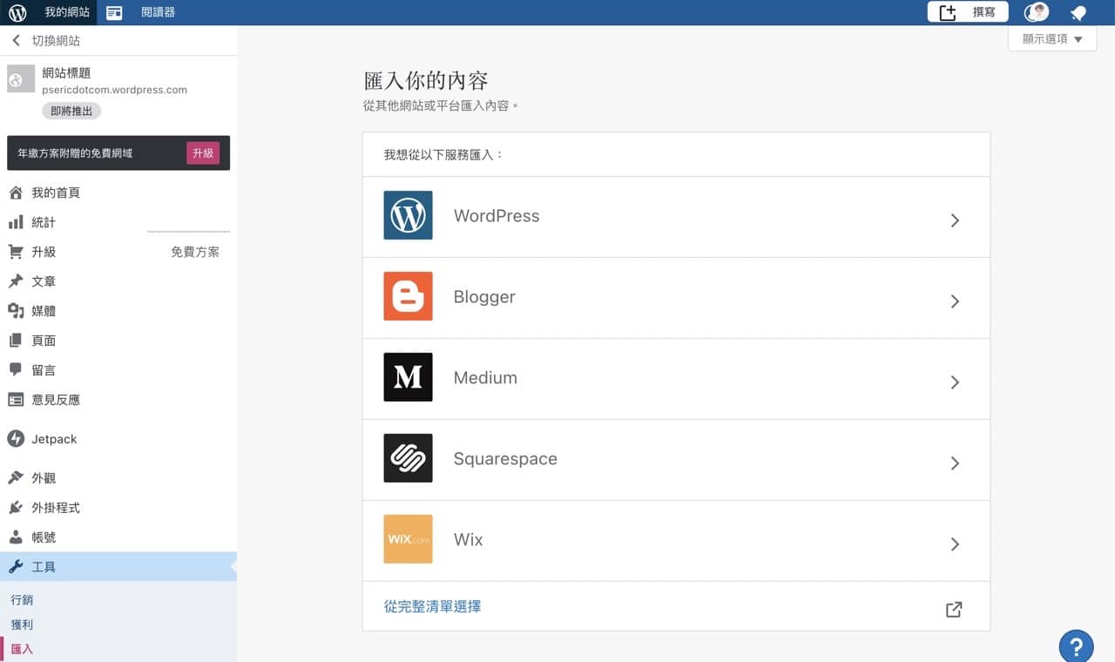This screenshot has width=1115, height=662.
Task: Click the brush icon for 外觀
Action: click(16, 478)
